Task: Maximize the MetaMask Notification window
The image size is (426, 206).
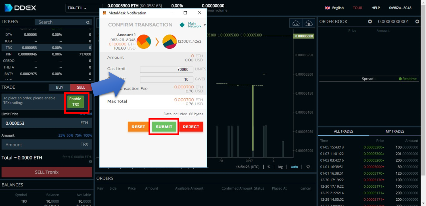Action: pyautogui.click(x=185, y=13)
